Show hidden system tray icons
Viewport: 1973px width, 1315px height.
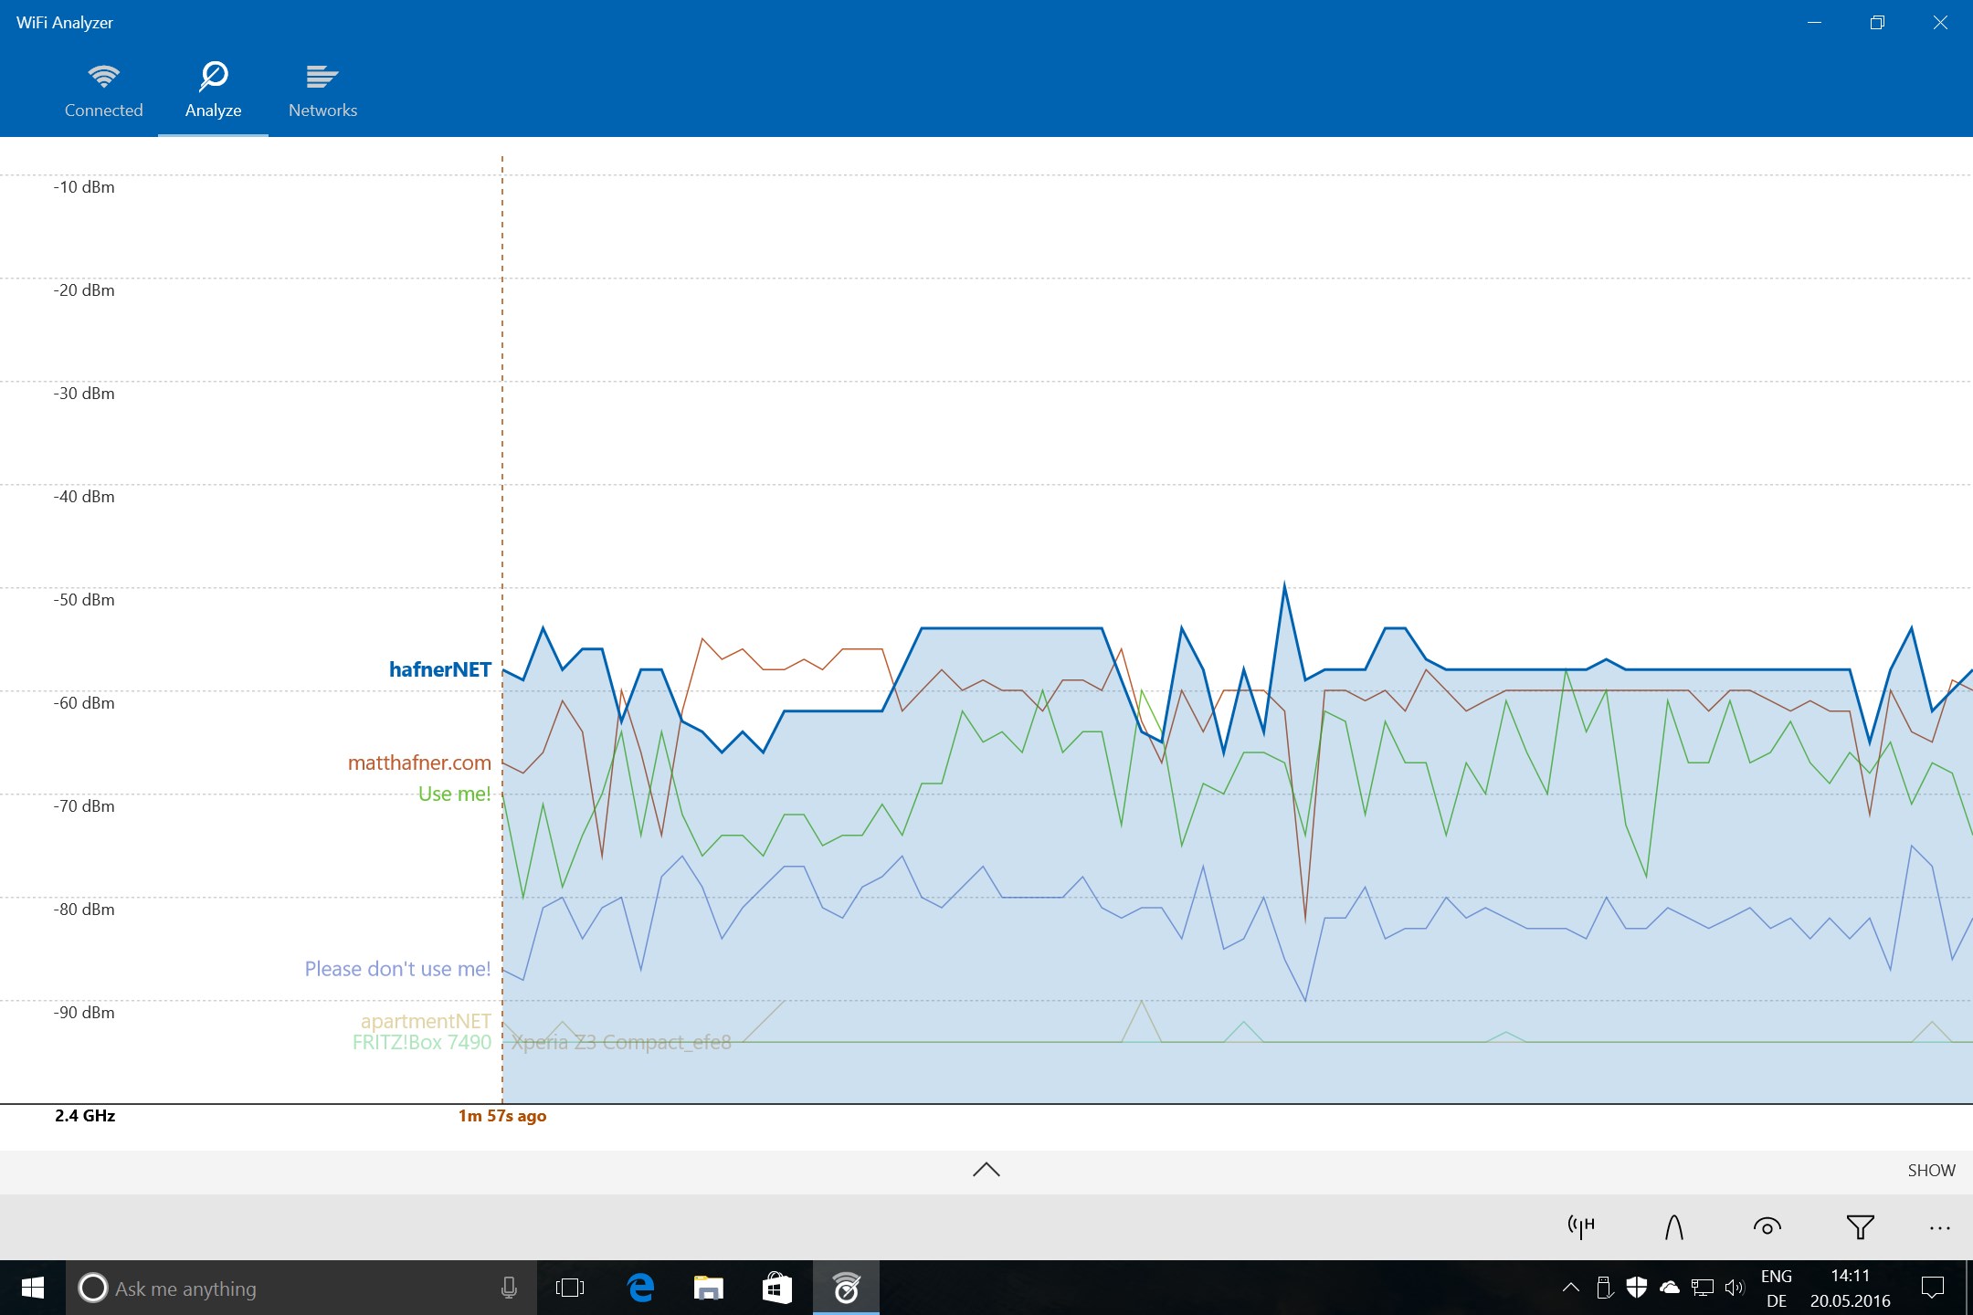pyautogui.click(x=1570, y=1288)
